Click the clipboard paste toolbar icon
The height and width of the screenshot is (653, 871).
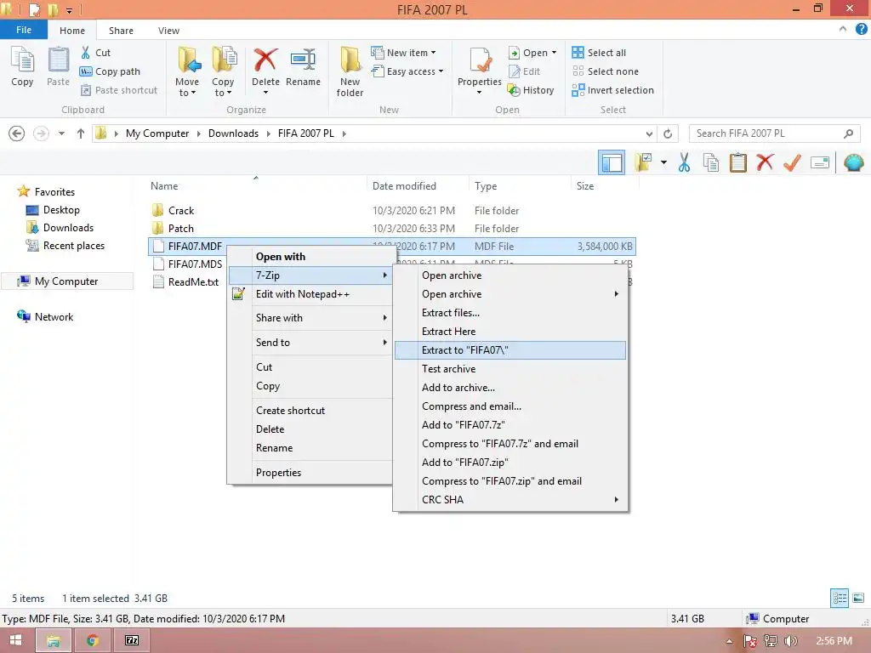737,162
